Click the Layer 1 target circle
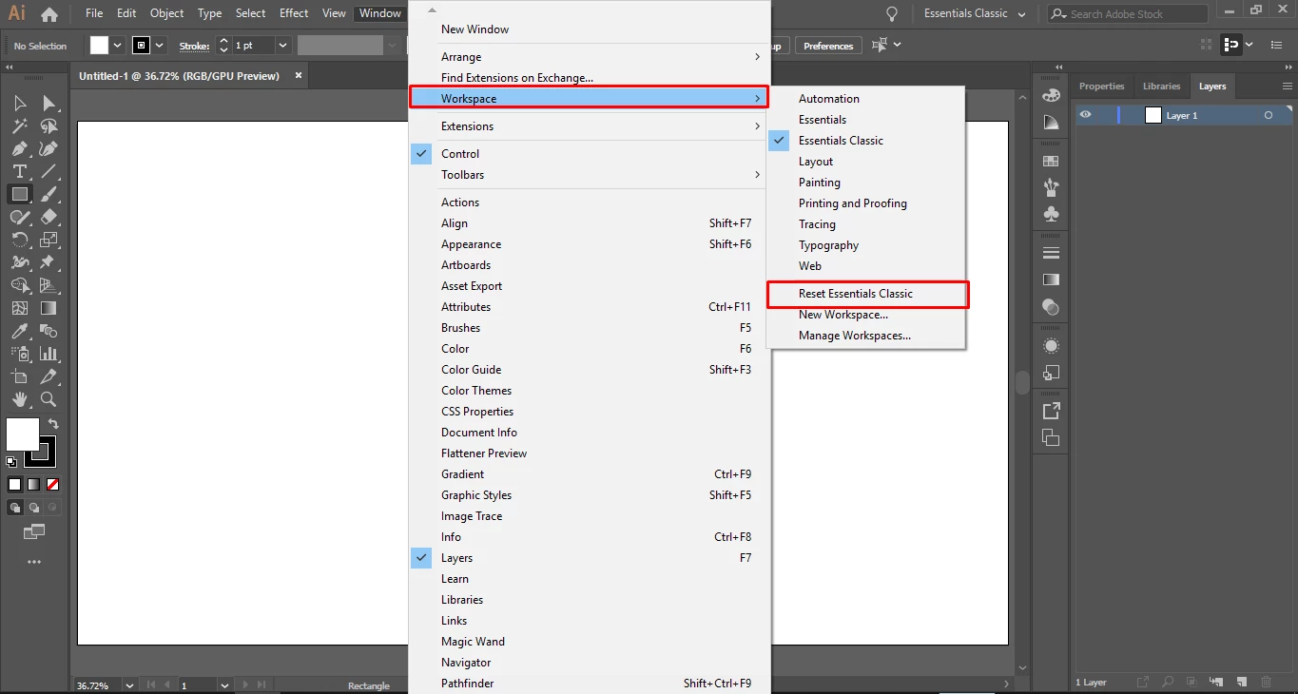The height and width of the screenshot is (694, 1298). [x=1268, y=115]
